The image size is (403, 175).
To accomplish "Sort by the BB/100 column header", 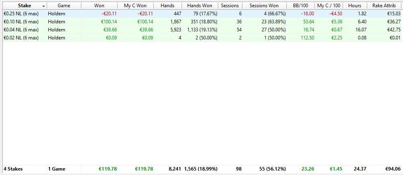I will click(300, 5).
